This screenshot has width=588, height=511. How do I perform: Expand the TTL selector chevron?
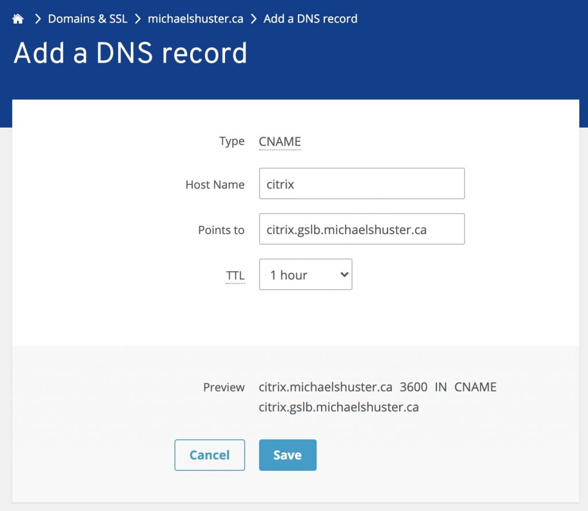(x=343, y=274)
